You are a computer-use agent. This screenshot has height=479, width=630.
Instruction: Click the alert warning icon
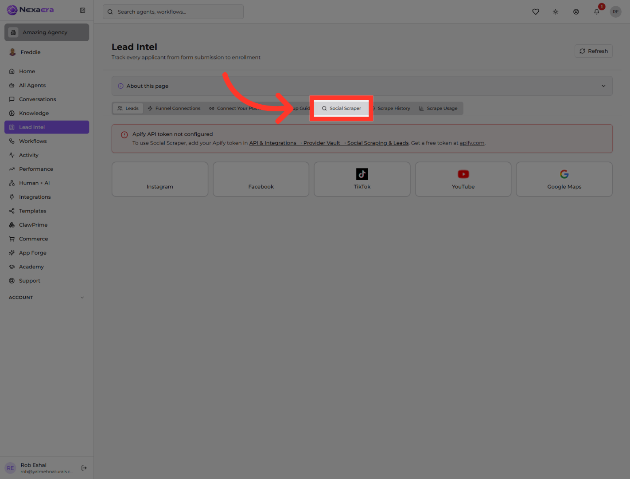[124, 135]
